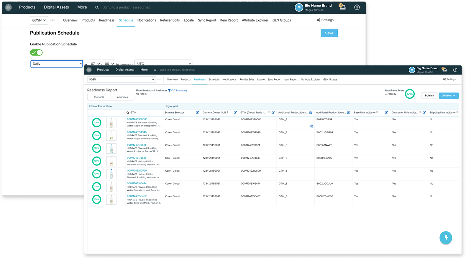Click the 100% Readiness Score progress ring

[x=410, y=94]
